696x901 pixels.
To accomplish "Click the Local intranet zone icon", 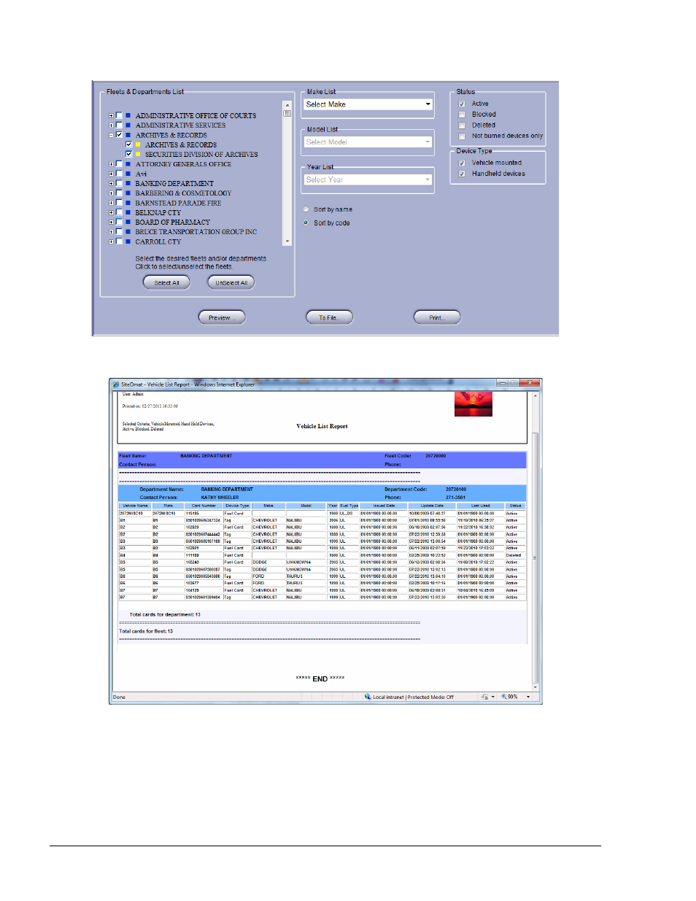I will click(368, 697).
